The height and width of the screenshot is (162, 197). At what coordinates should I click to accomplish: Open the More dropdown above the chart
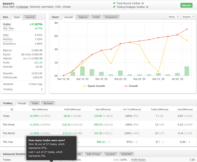pos(172,17)
